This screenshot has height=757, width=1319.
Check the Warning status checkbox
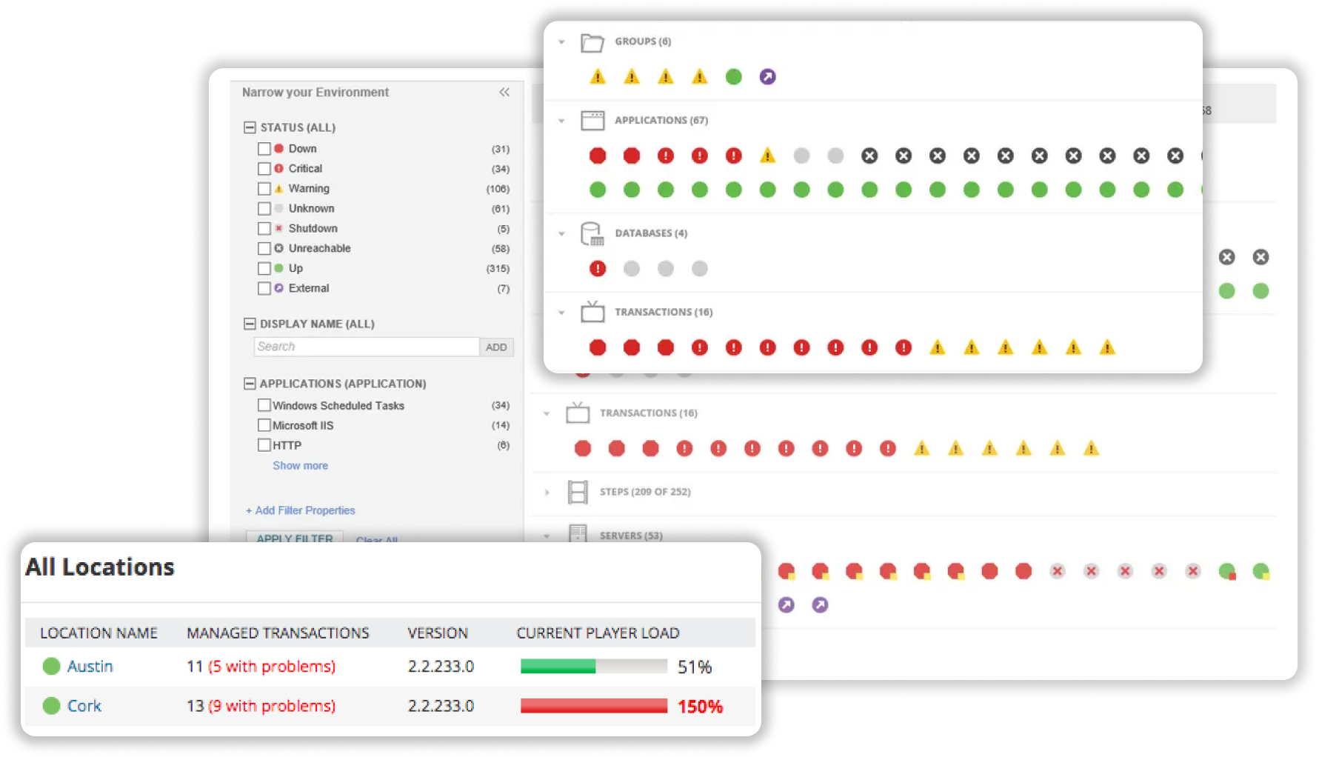coord(264,189)
